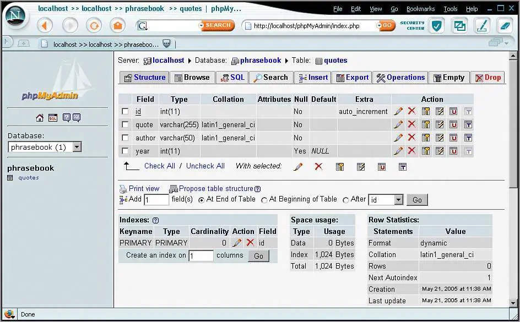Focus the index columns number input
Image resolution: width=520 pixels, height=322 pixels.
201,256
